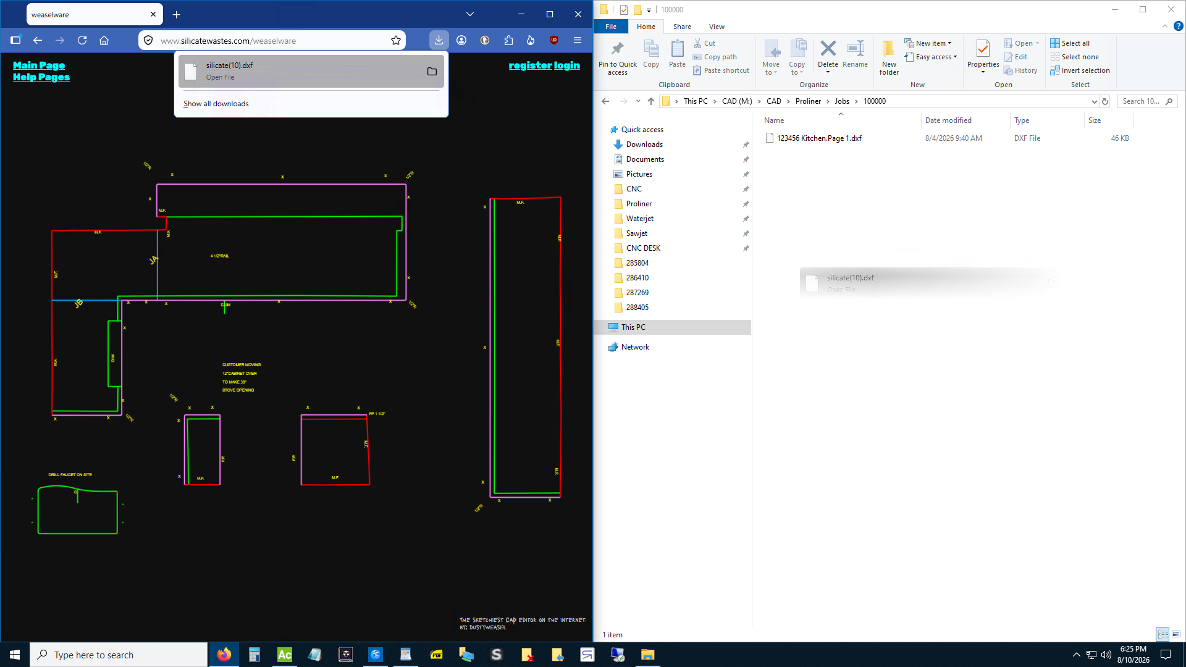Open the Explorer File tab

pyautogui.click(x=611, y=27)
